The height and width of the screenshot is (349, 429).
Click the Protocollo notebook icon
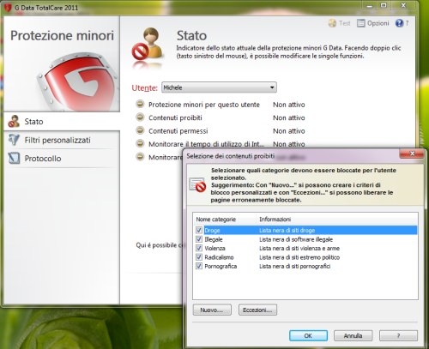14,159
